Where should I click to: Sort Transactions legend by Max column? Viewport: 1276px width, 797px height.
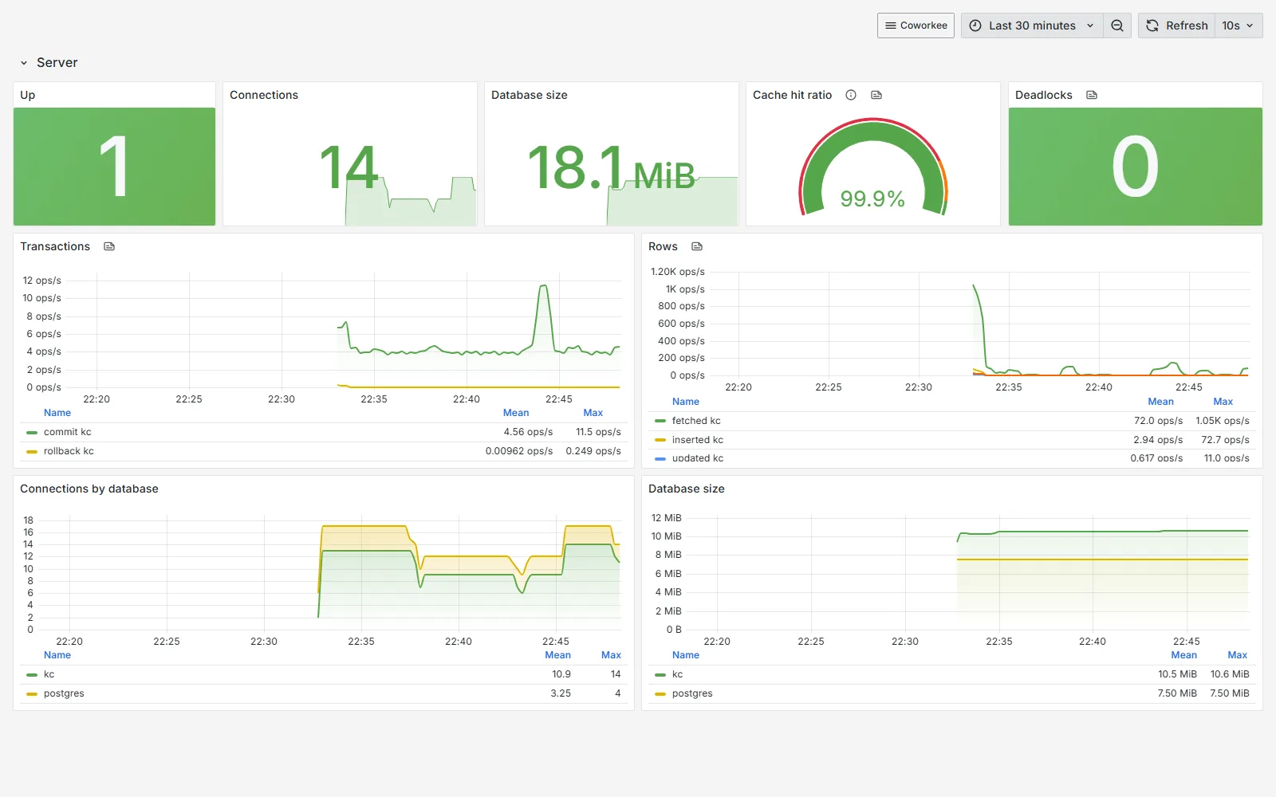[593, 413]
